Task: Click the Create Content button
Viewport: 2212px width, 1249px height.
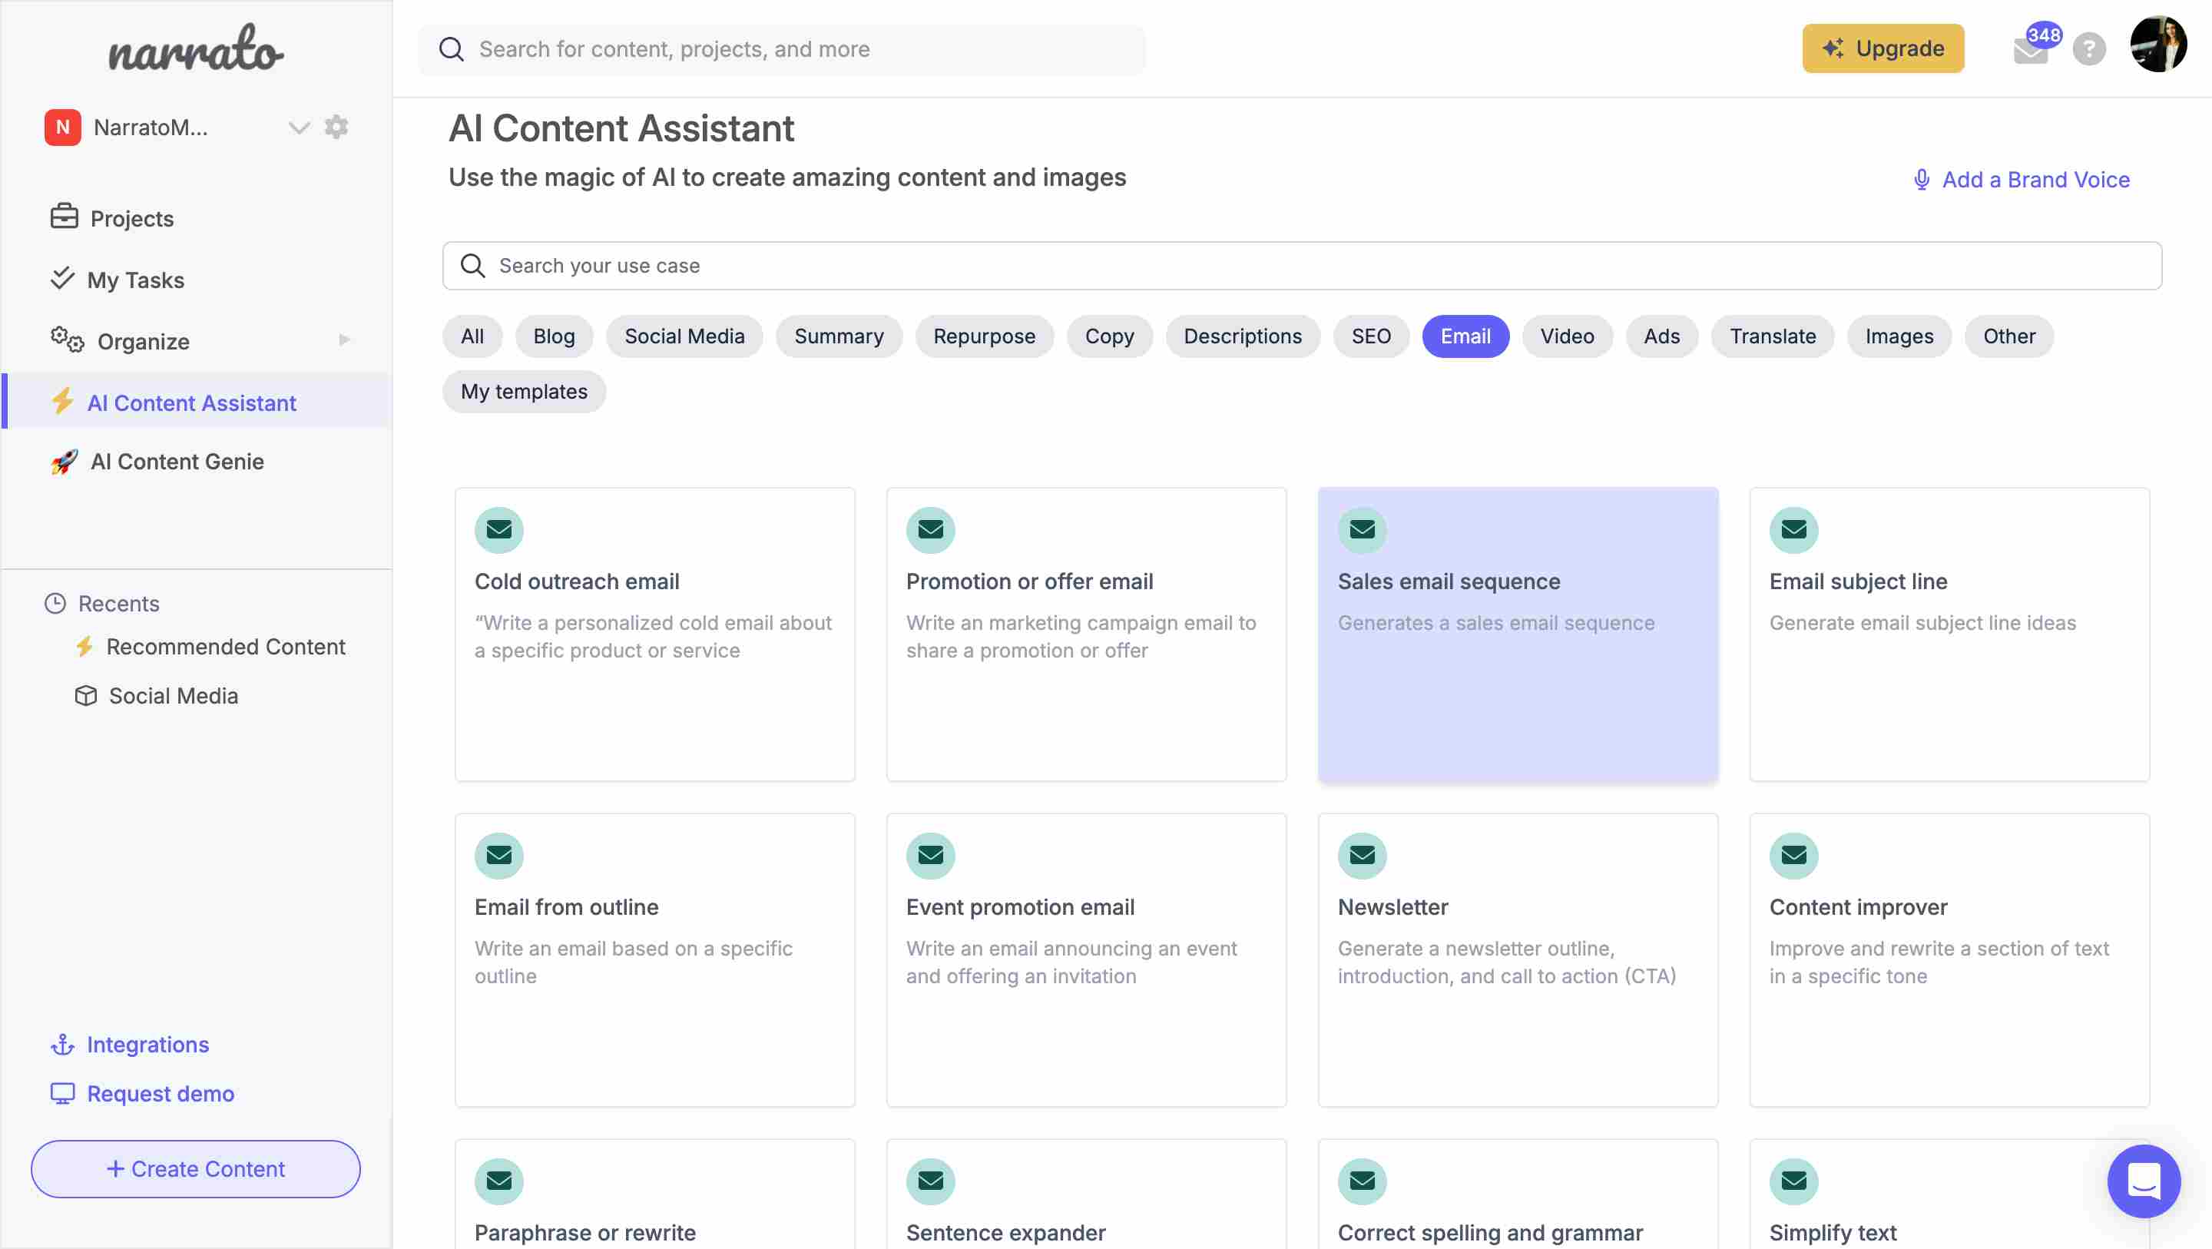Action: (194, 1168)
